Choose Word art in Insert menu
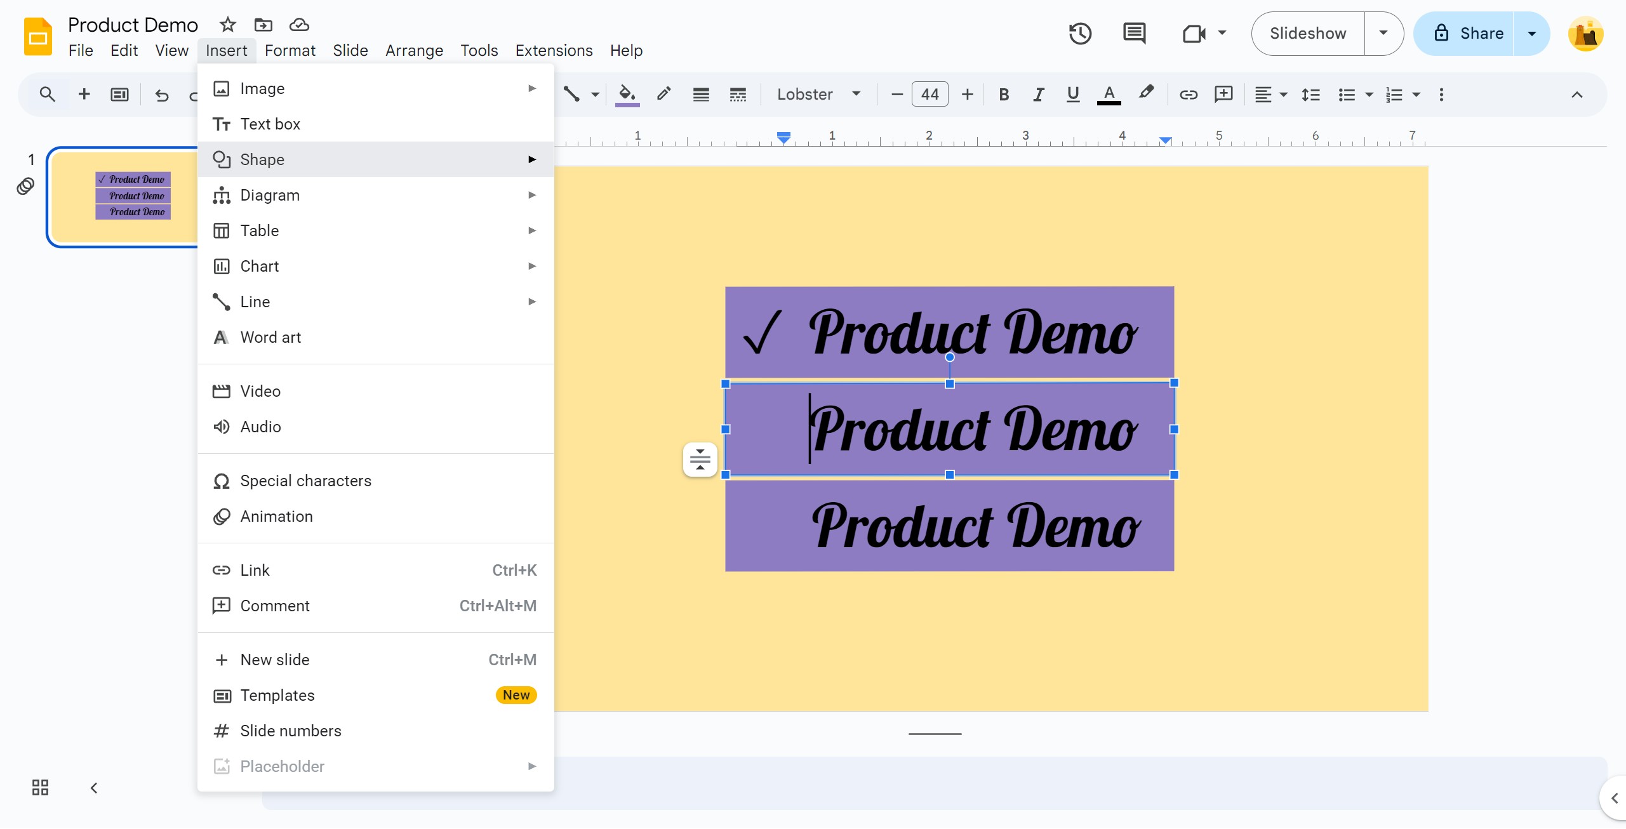This screenshot has width=1626, height=829. (x=376, y=337)
